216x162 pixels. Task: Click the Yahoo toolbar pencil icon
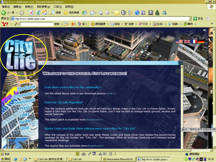(x=16, y=24)
